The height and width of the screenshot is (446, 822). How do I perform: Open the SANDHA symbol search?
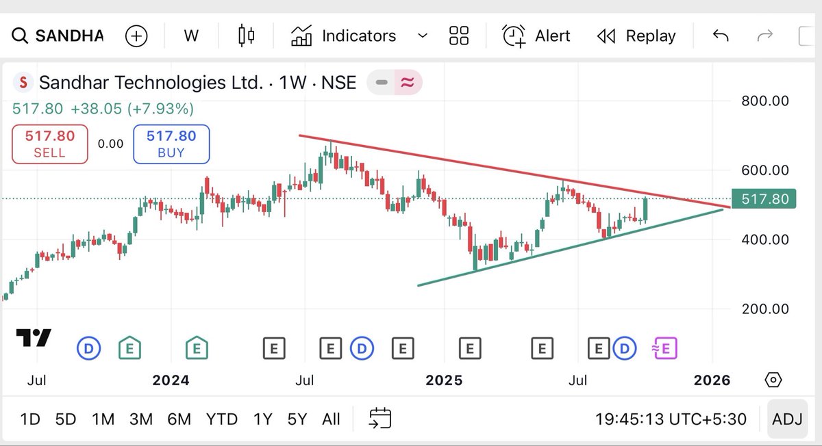pos(58,36)
